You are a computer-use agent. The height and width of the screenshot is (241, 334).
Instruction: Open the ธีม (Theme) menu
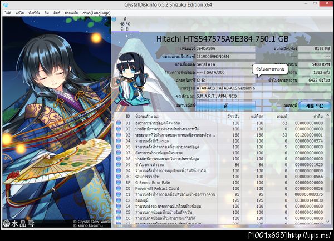[47, 13]
